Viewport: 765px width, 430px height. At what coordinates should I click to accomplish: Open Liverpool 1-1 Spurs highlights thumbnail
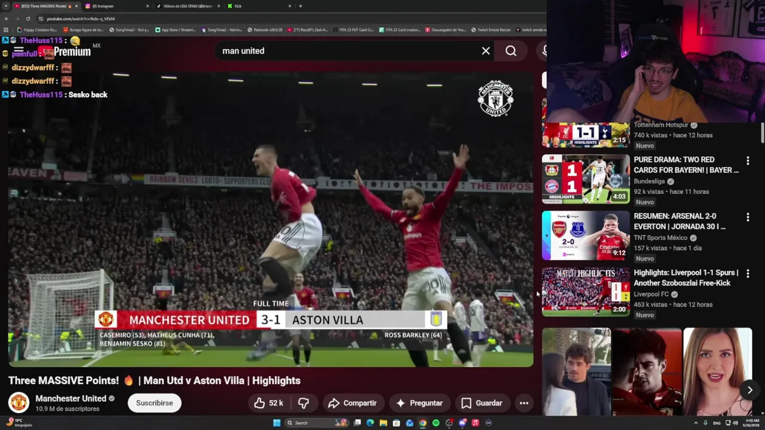pyautogui.click(x=586, y=292)
